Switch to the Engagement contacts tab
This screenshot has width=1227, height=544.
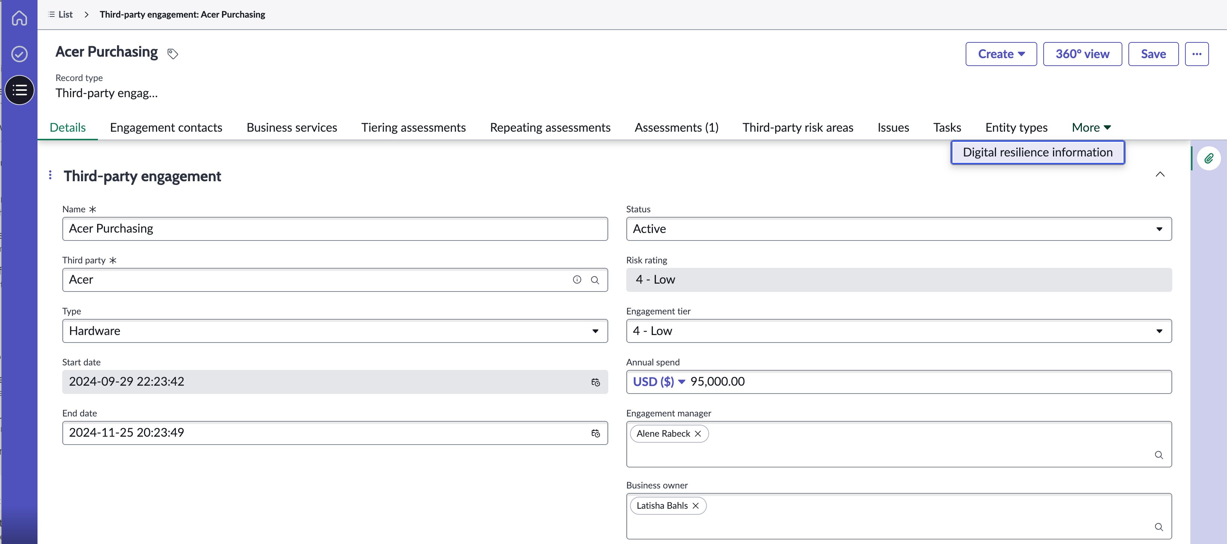pos(166,127)
